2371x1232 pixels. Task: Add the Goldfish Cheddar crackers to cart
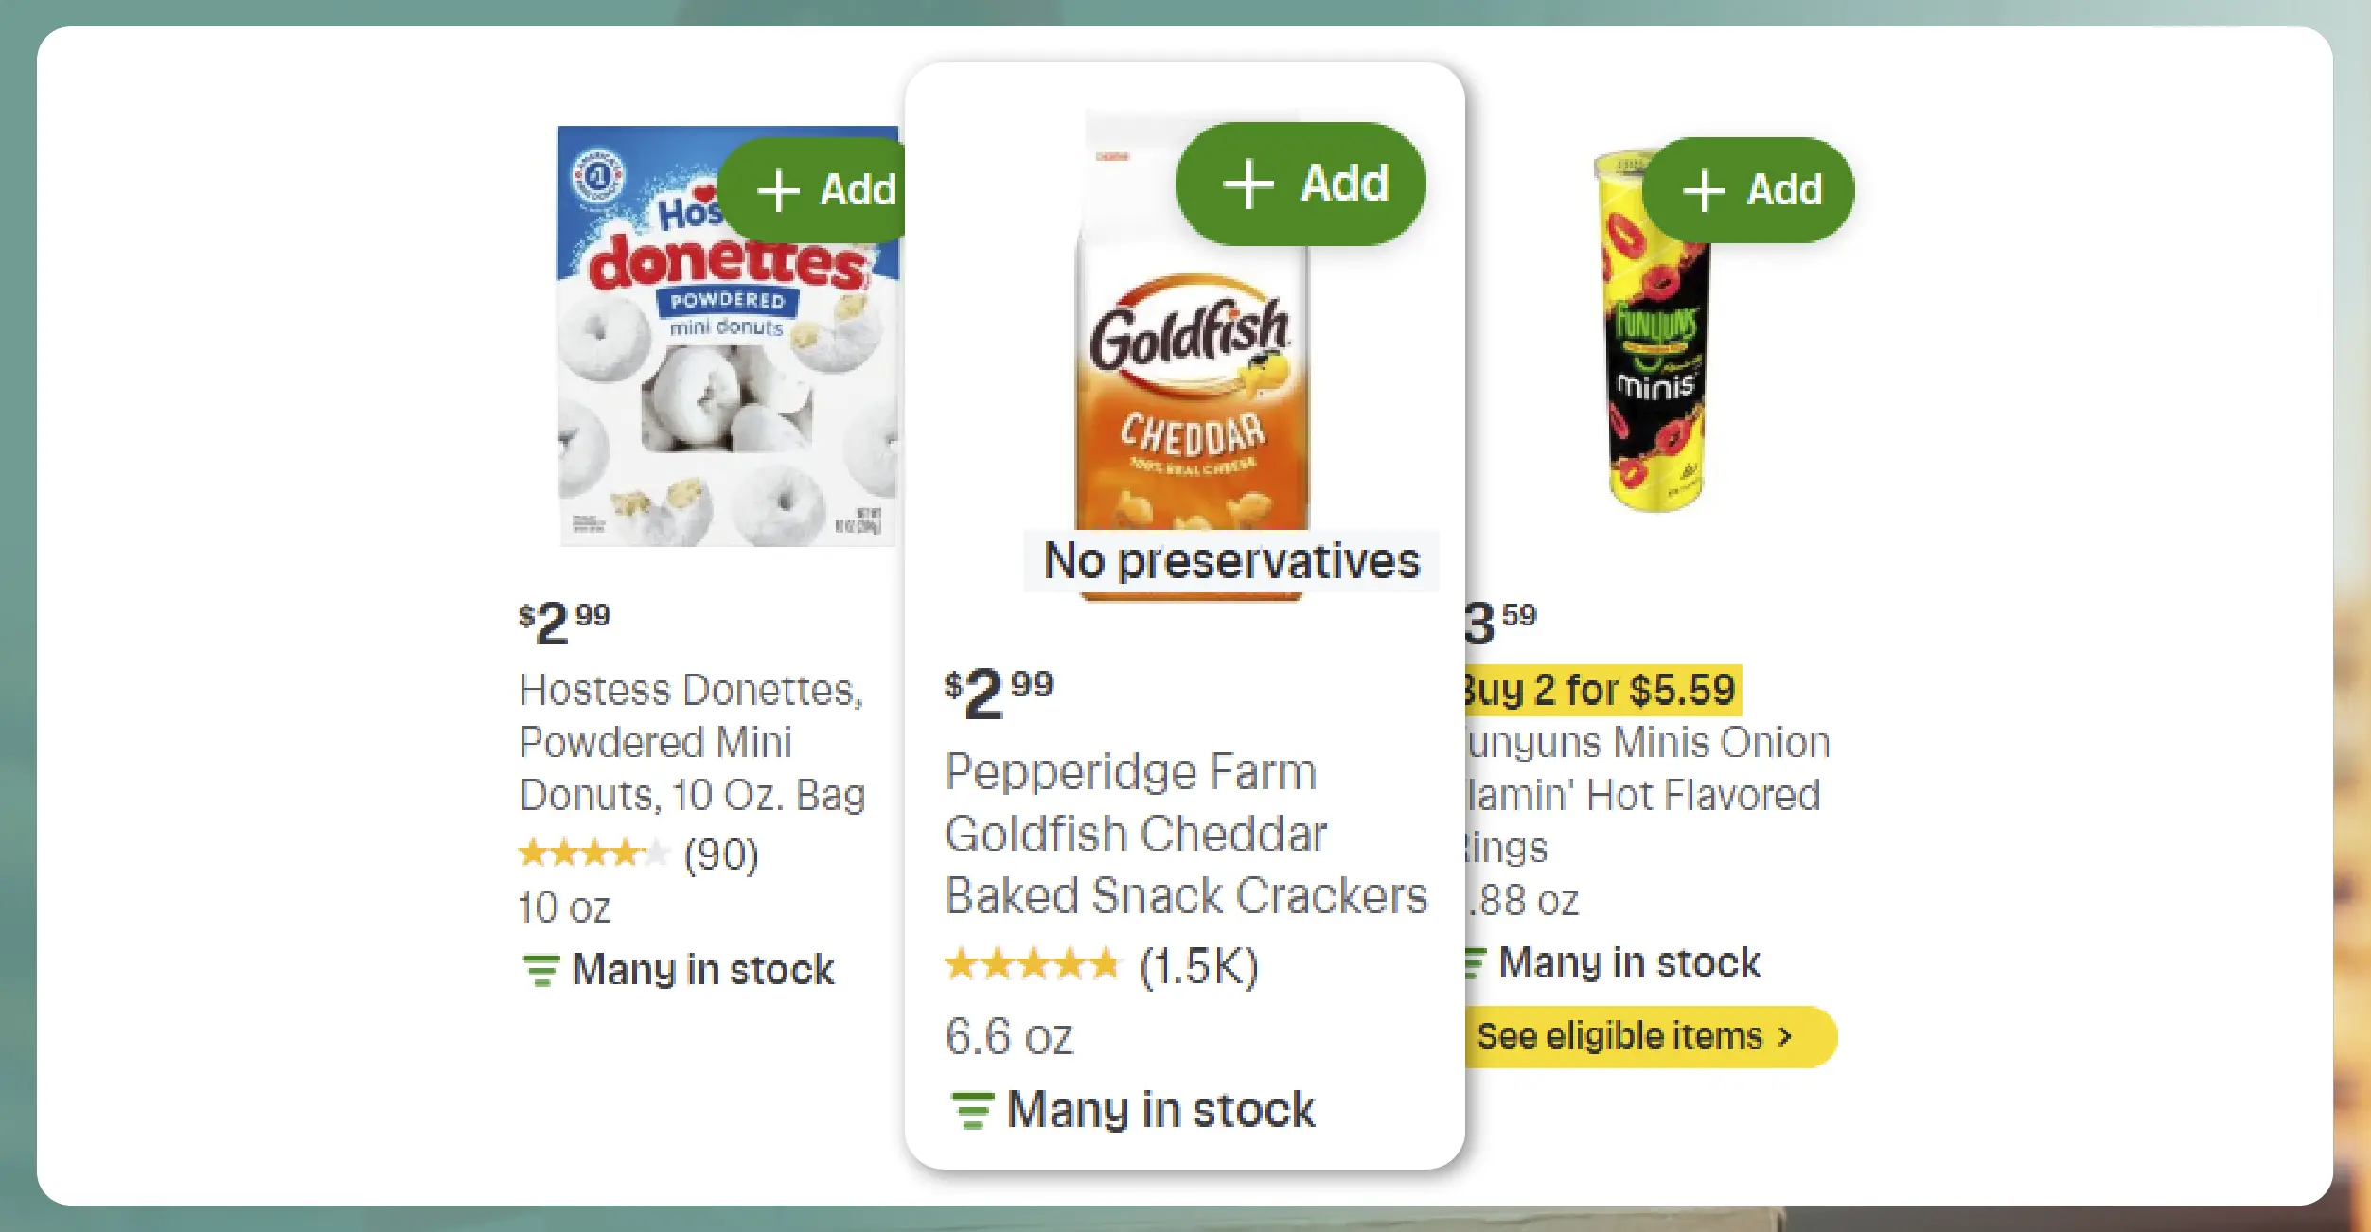[x=1301, y=183]
